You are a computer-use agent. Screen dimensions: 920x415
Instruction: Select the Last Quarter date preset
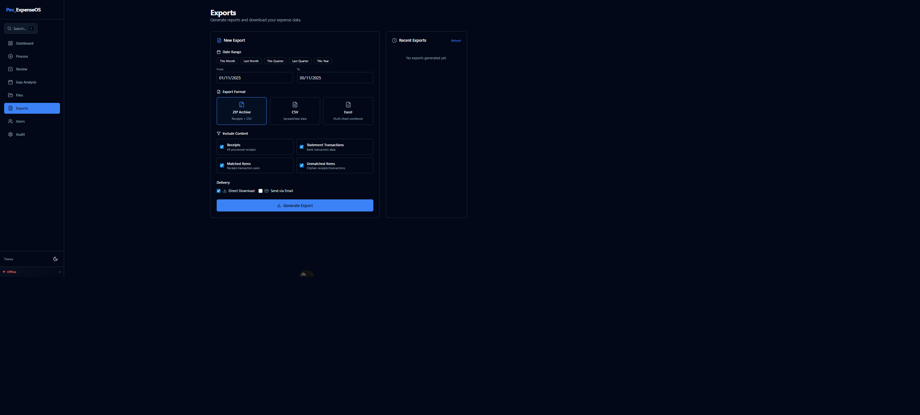pos(300,61)
